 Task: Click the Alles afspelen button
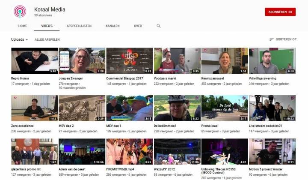[x=47, y=39]
